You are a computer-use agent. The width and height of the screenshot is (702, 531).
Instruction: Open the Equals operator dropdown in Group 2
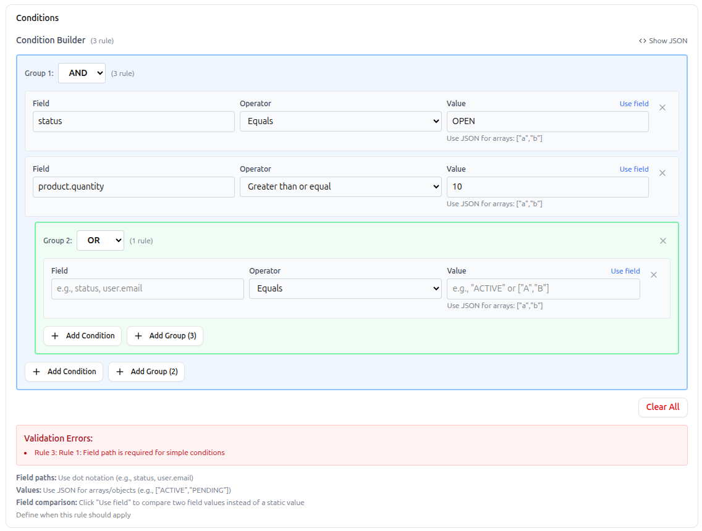[345, 288]
